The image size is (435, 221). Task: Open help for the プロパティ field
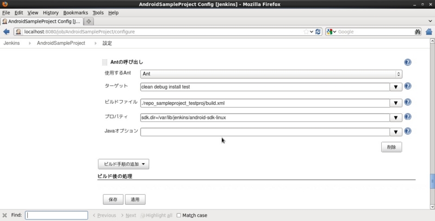[407, 116]
